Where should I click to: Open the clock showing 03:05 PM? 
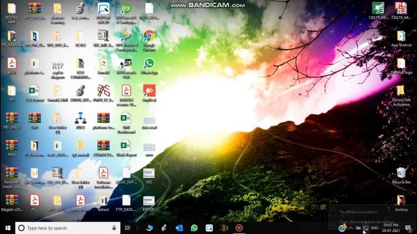click(x=391, y=227)
